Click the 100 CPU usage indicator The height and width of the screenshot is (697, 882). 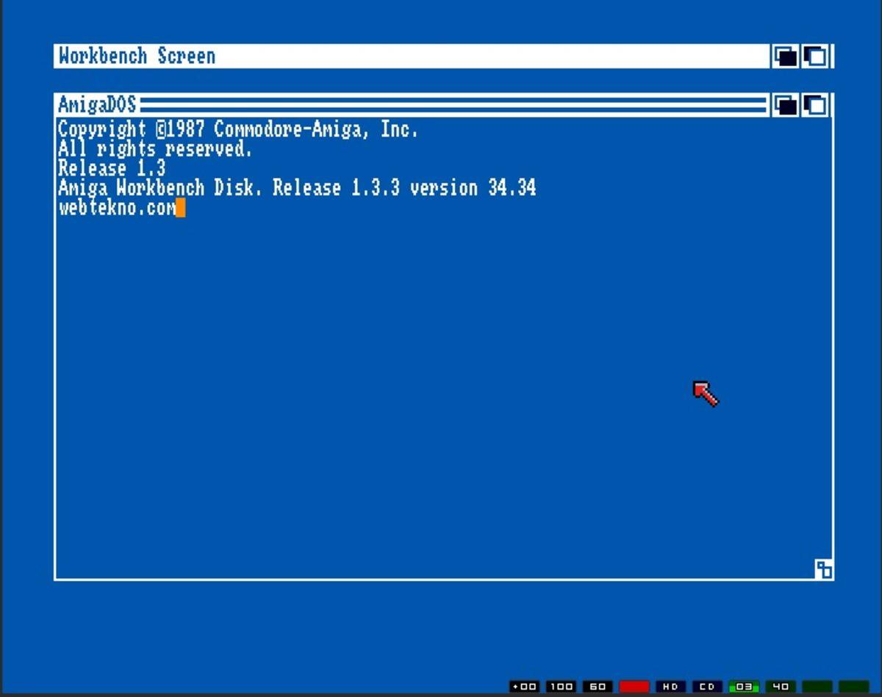[x=561, y=687]
